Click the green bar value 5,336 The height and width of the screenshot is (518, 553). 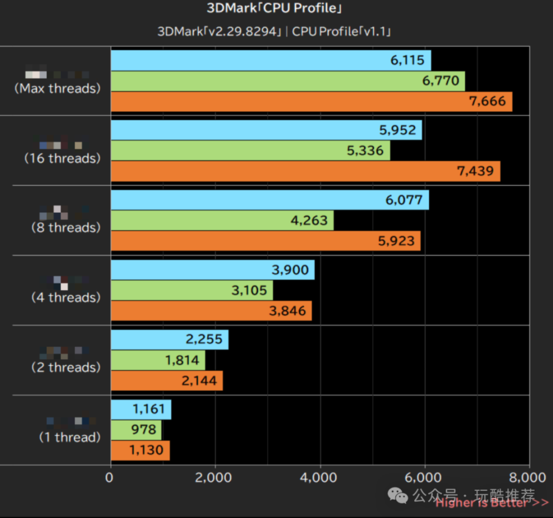(365, 150)
